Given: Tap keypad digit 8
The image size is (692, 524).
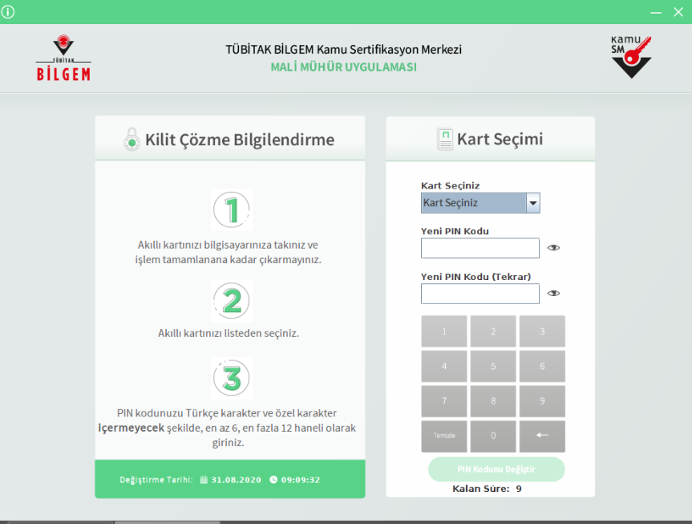Looking at the screenshot, I should coord(493,401).
